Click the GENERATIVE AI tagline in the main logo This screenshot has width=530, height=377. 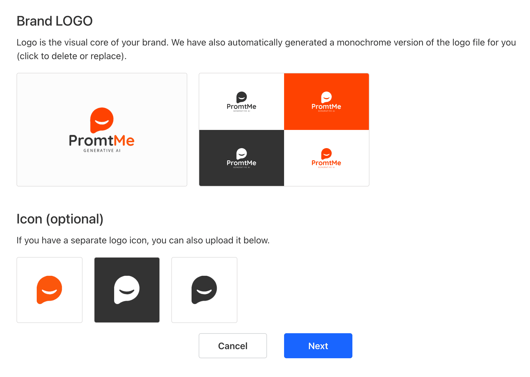(x=102, y=151)
